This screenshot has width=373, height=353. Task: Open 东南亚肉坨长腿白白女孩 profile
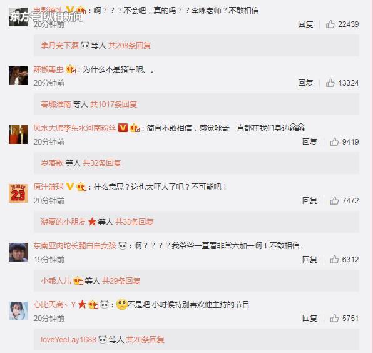[74, 245]
